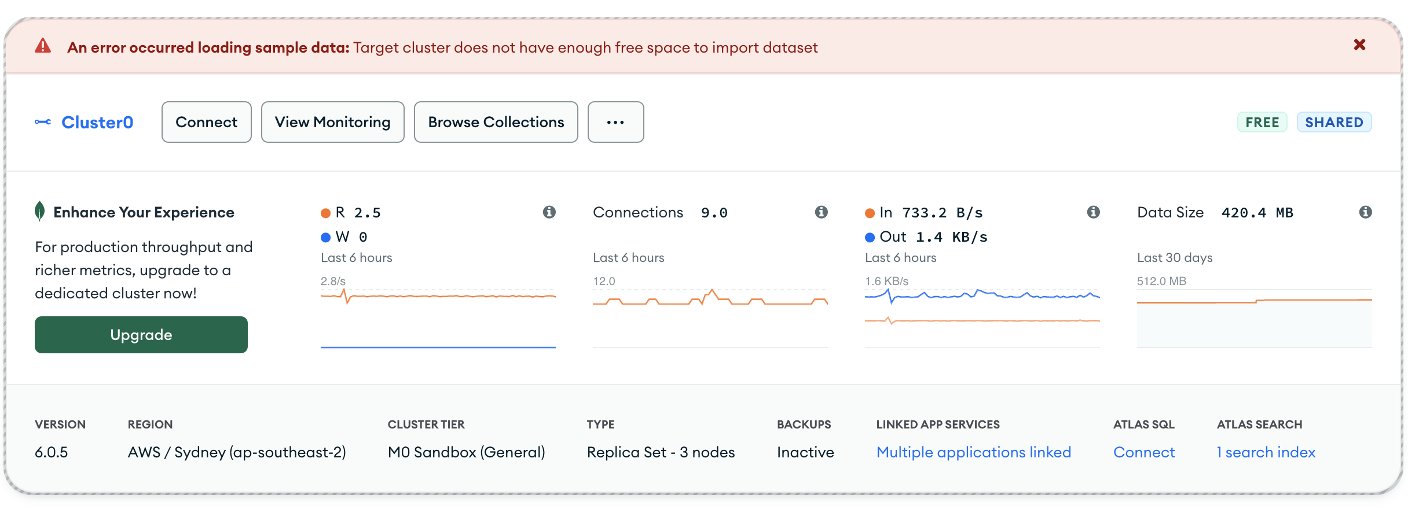This screenshot has width=1408, height=510.
Task: Open View Monitoring for the cluster
Action: (x=332, y=122)
